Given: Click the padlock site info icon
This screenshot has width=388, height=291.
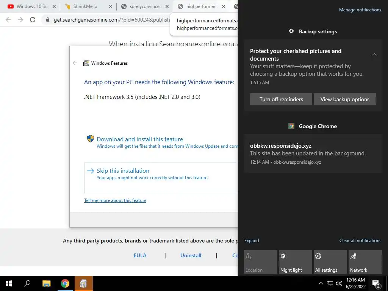Looking at the screenshot, I should coord(47,20).
